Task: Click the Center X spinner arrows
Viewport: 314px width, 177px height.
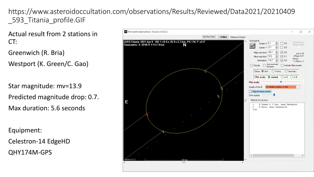Action: [x=277, y=43]
